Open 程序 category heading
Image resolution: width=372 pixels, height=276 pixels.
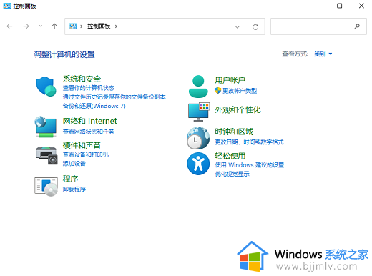pos(70,179)
